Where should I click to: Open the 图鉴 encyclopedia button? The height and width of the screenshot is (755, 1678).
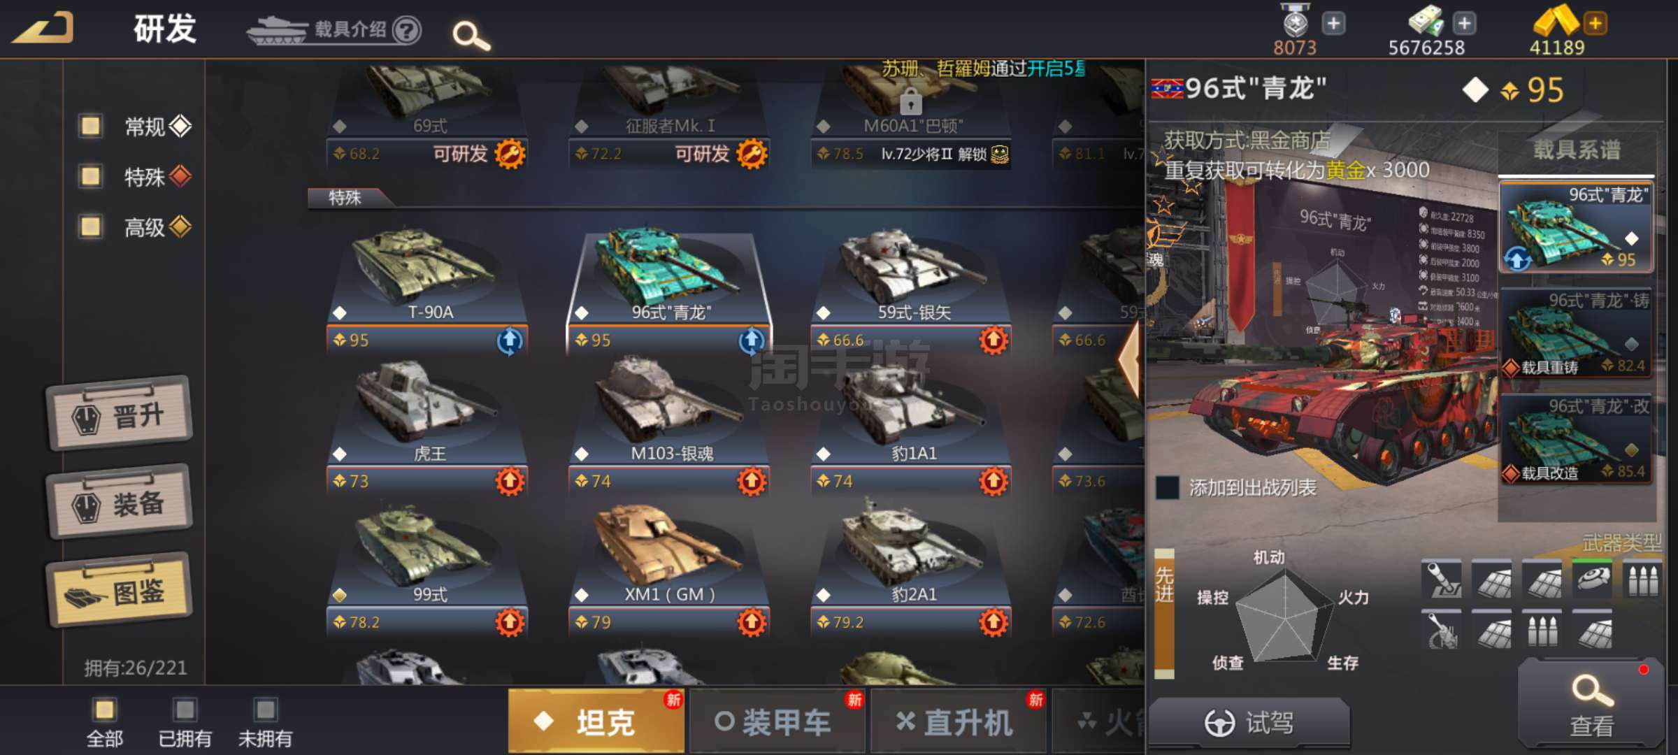[120, 591]
